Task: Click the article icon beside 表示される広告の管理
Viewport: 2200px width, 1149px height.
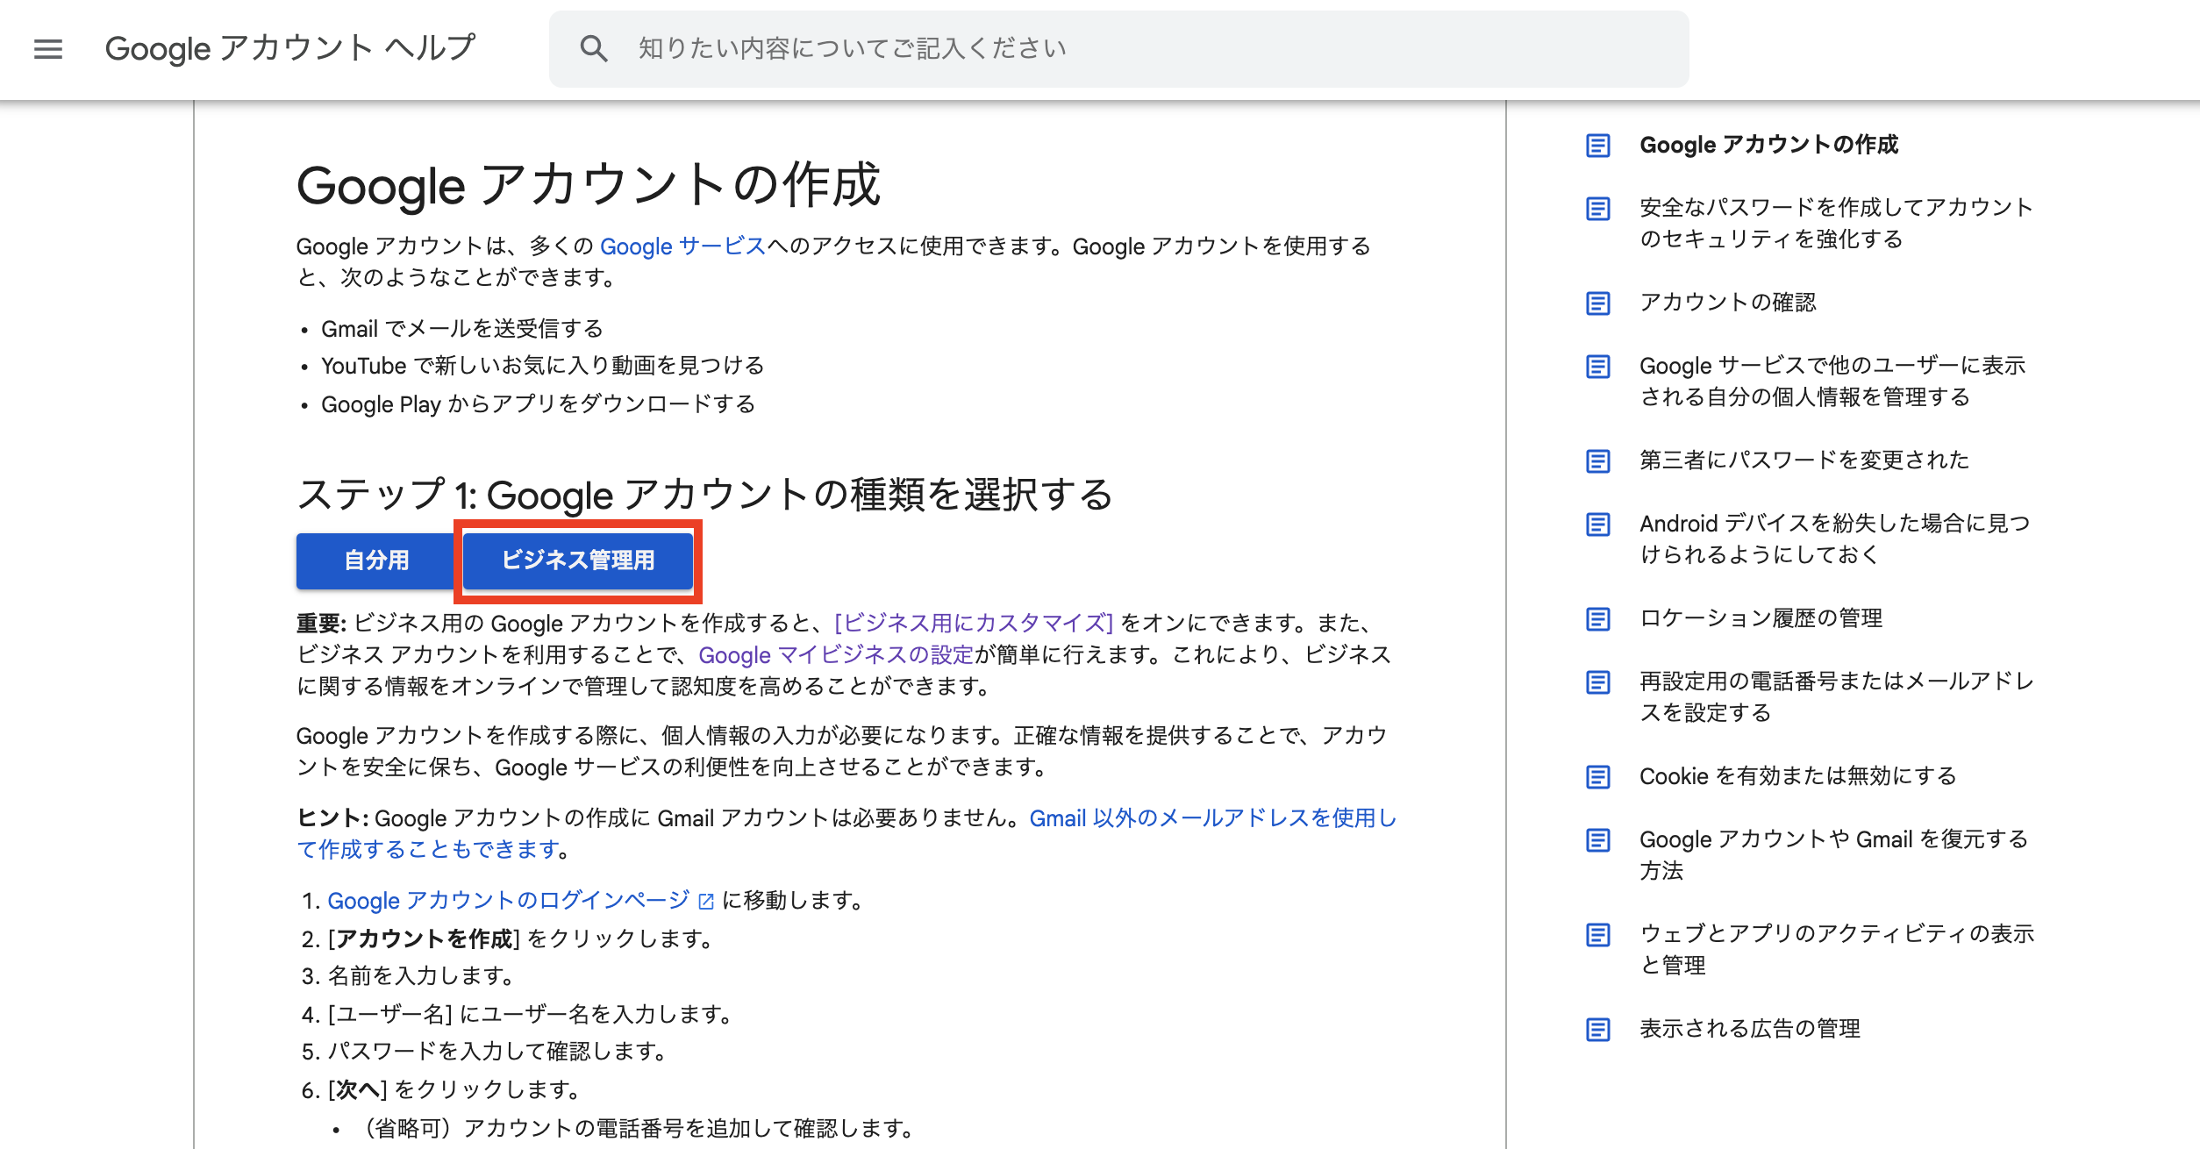Action: point(1596,1030)
